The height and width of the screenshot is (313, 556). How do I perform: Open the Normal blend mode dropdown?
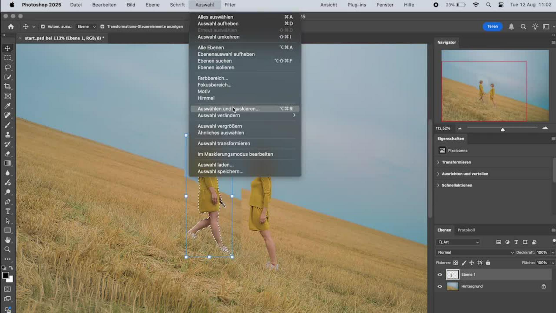[x=475, y=252]
